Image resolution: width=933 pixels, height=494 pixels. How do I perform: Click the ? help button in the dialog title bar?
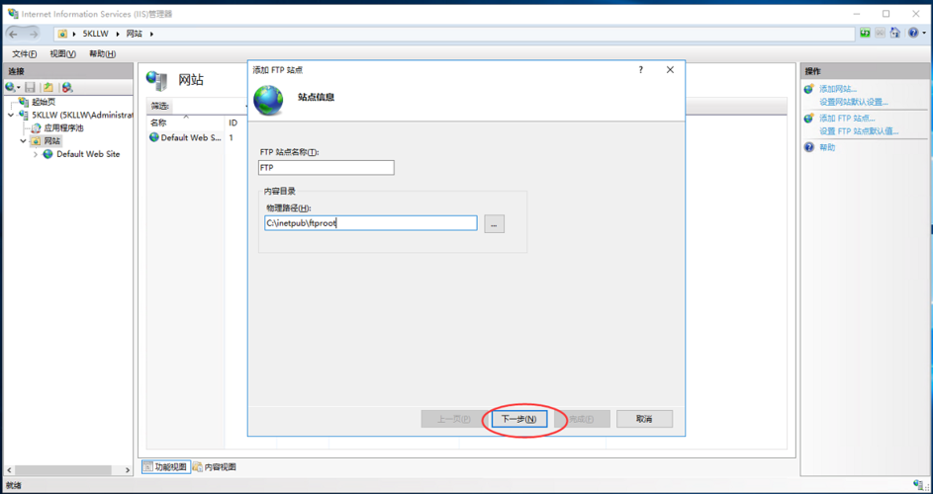641,69
